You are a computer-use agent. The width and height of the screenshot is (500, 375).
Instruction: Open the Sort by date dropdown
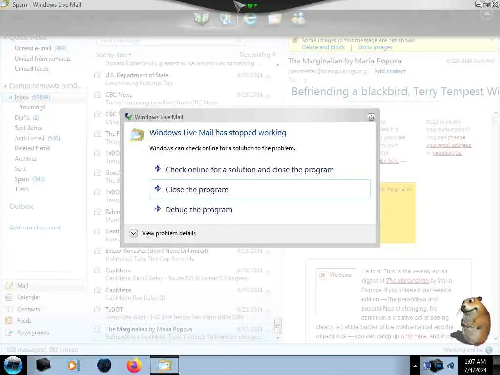[114, 55]
